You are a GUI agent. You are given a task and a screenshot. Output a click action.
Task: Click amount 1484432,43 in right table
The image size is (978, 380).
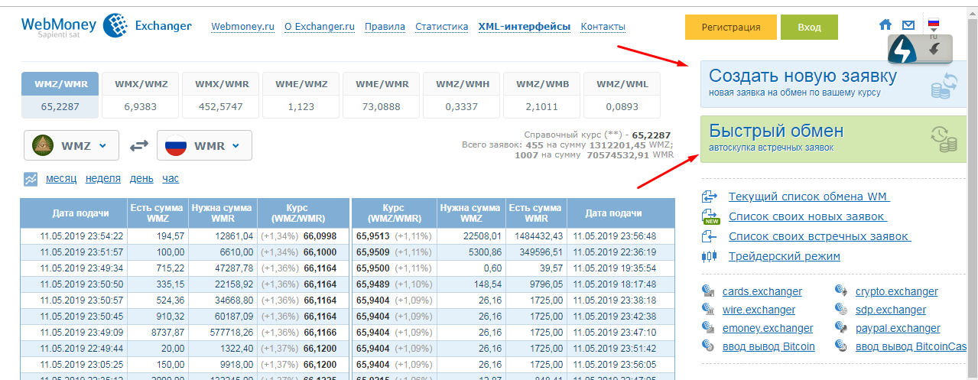tap(537, 236)
